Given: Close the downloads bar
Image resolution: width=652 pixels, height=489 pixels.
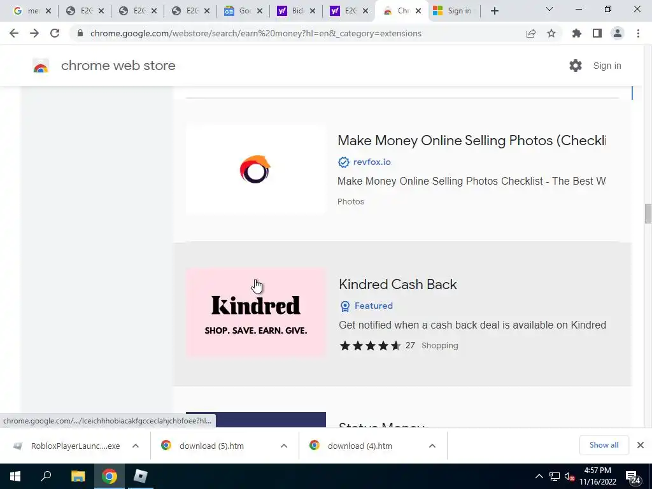Looking at the screenshot, I should [x=641, y=445].
